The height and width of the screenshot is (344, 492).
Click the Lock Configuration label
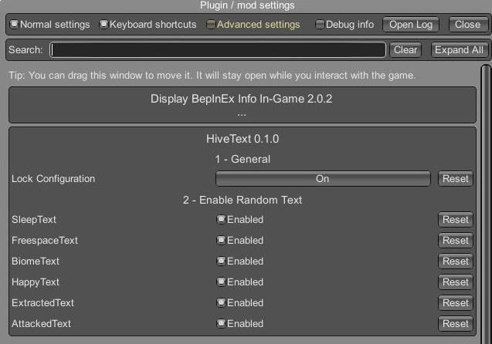pyautogui.click(x=53, y=179)
